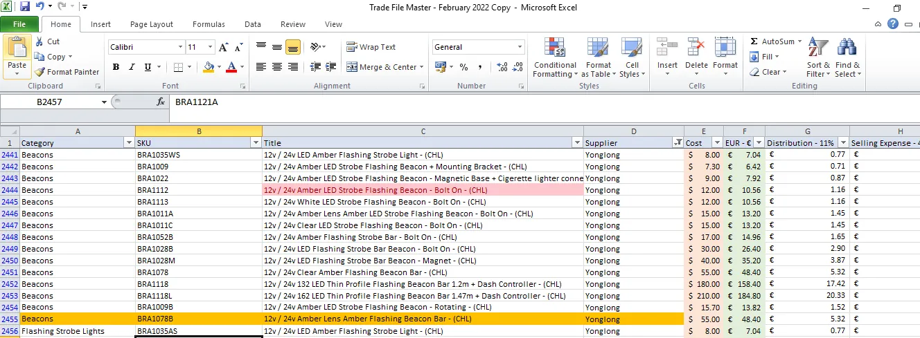The image size is (920, 338).
Task: Toggle Underline formatting
Action: (148, 67)
